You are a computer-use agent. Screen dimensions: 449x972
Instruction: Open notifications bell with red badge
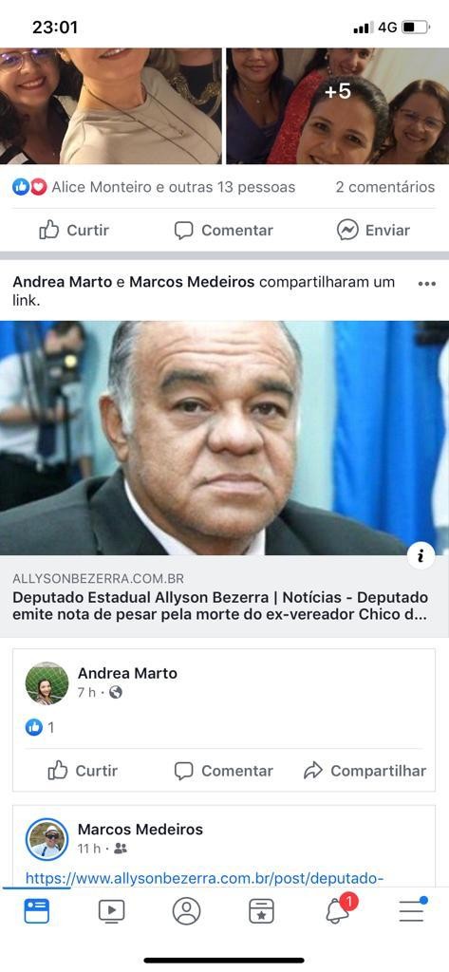[340, 909]
